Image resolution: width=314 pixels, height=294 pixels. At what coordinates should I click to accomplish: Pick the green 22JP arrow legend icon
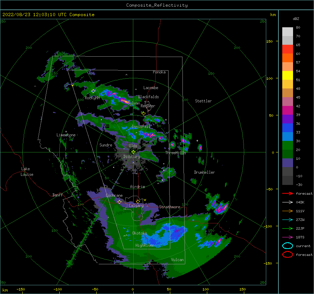tap(287, 228)
